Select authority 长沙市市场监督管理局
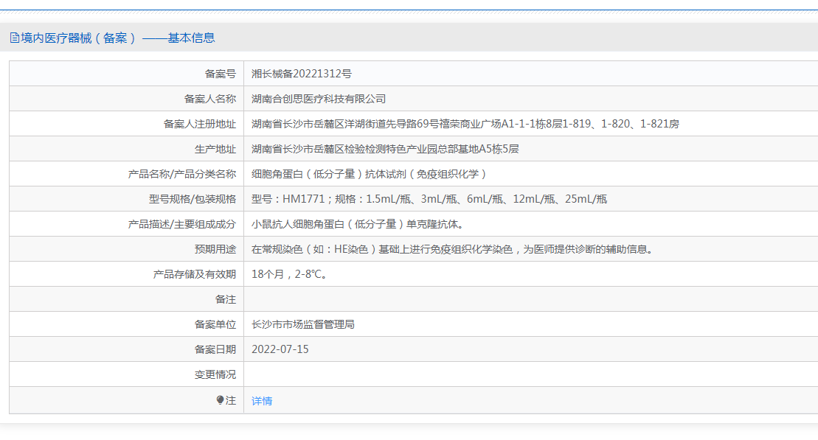The height and width of the screenshot is (440, 818). (303, 324)
